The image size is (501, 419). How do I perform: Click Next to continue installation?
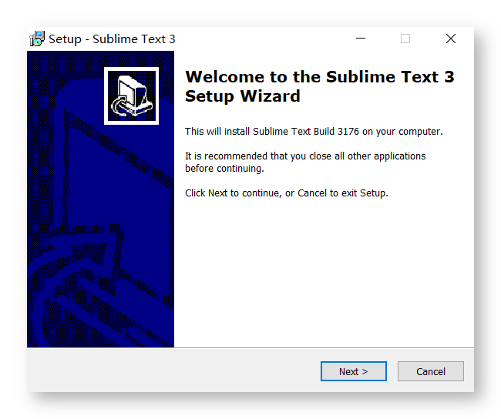353,371
